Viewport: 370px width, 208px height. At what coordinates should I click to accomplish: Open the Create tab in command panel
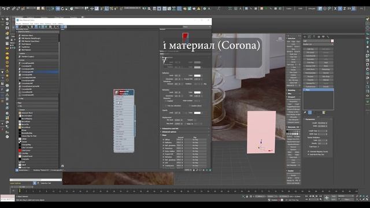click(305, 37)
